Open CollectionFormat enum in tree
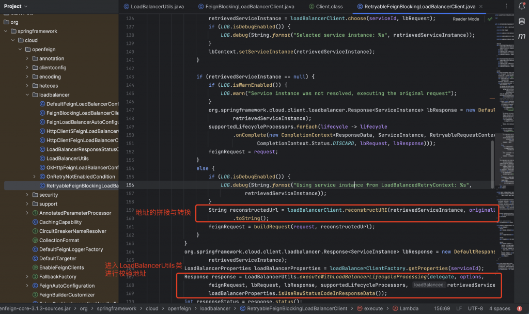Image resolution: width=529 pixels, height=314 pixels. point(56,240)
